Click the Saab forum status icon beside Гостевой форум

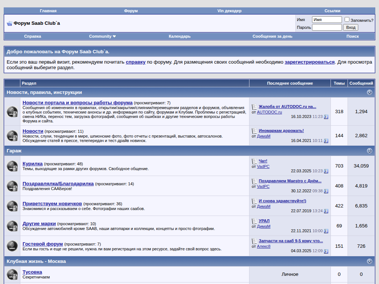12,246
